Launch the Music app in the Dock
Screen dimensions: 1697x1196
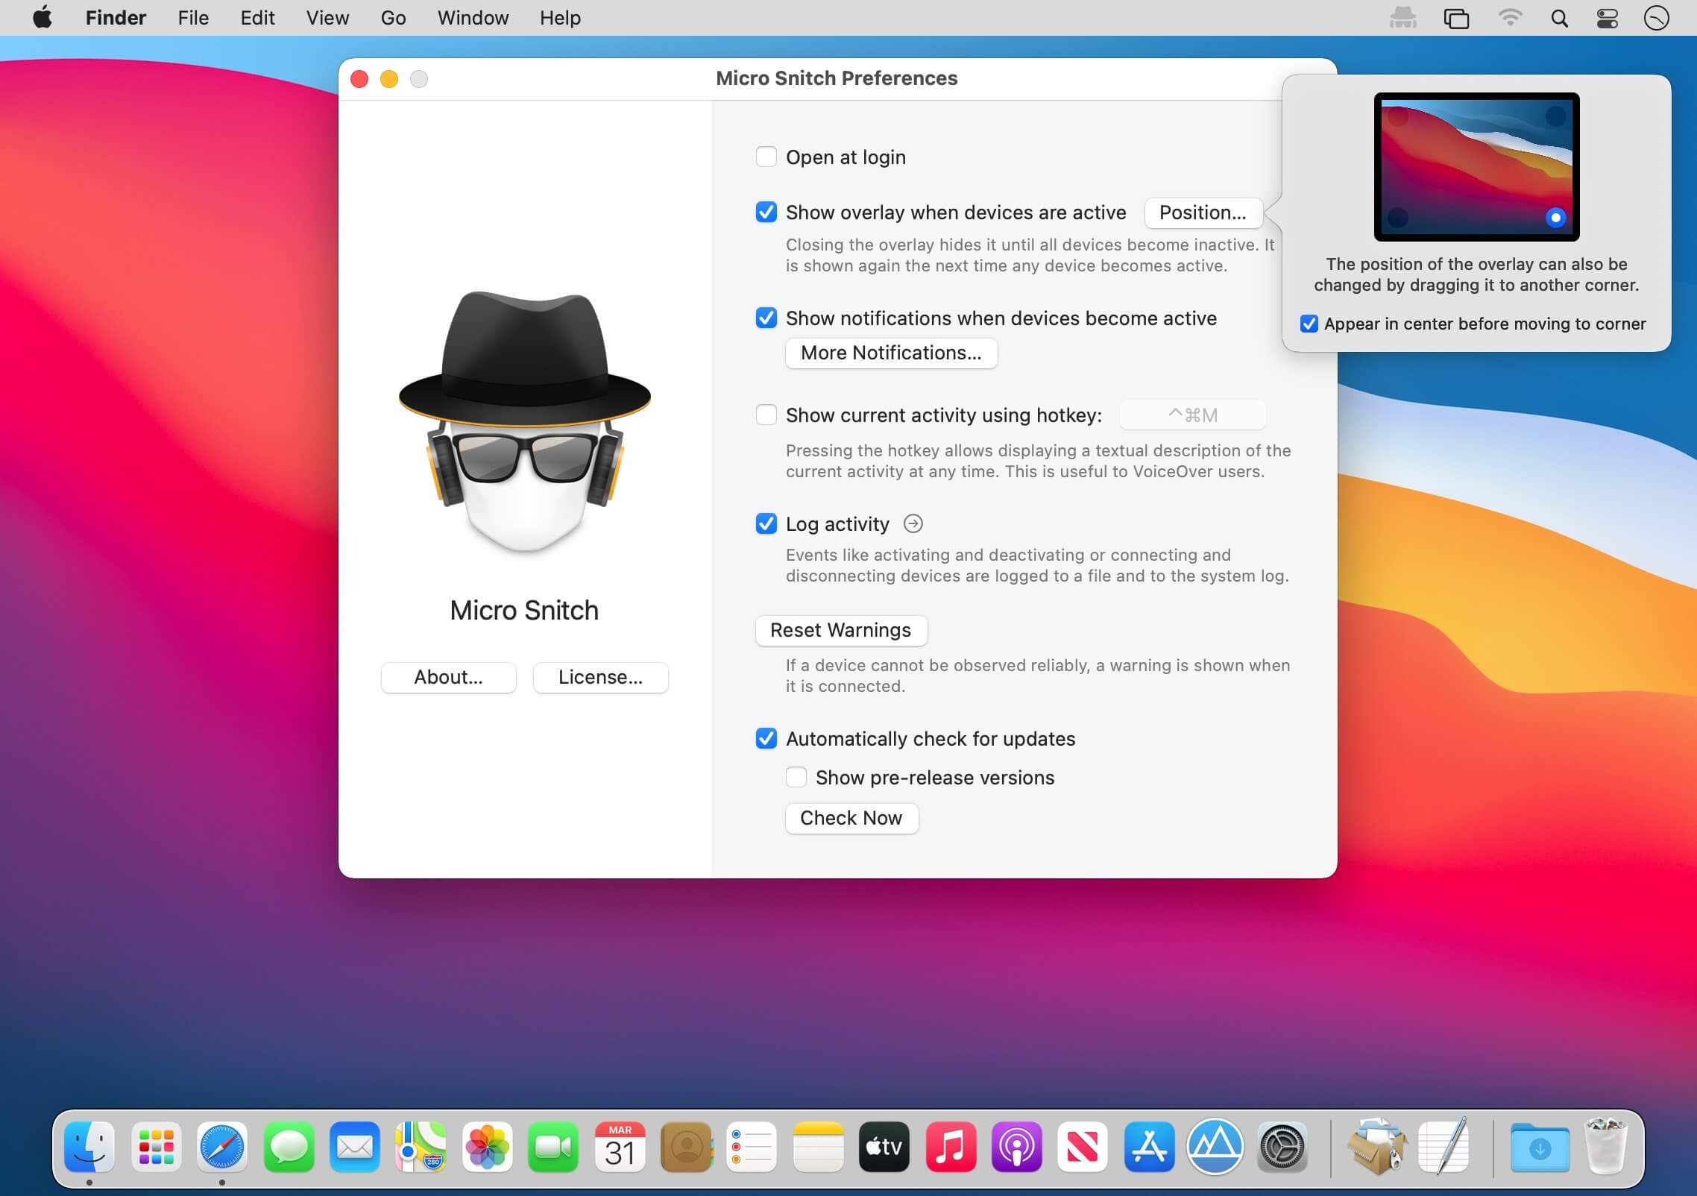click(950, 1147)
